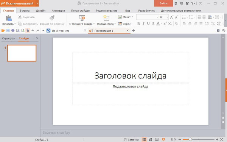
Task: Open the Вставка ribbon tab
Action: pyautogui.click(x=25, y=11)
